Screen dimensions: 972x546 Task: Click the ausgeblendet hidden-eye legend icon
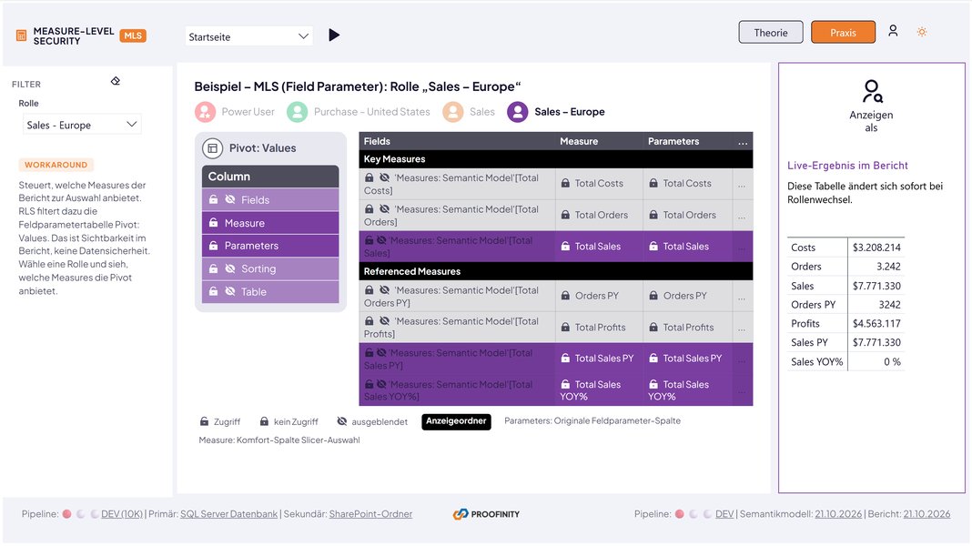tap(341, 422)
